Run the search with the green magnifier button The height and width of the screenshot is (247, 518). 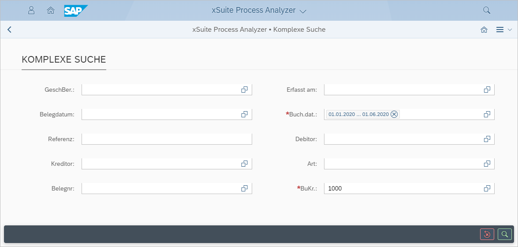(505, 234)
